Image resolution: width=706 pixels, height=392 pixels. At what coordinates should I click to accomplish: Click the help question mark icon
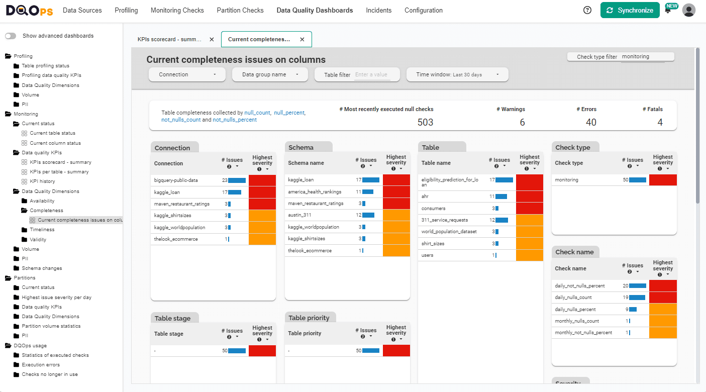(x=587, y=10)
